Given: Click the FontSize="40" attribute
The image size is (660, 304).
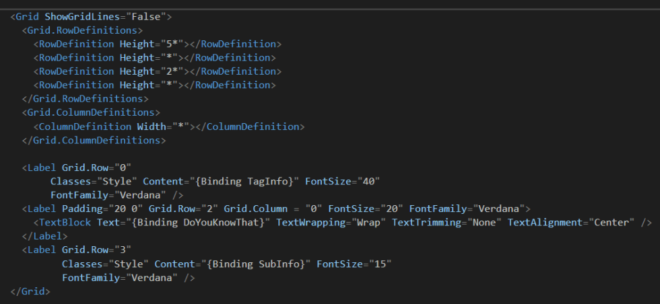Looking at the screenshot, I should click(342, 181).
